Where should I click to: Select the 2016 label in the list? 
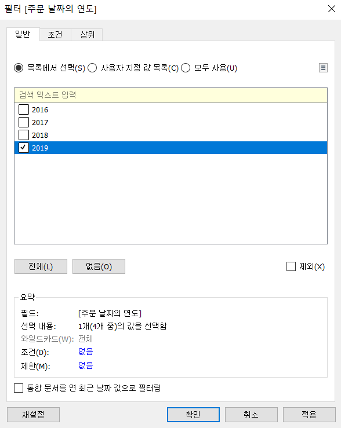(40, 109)
